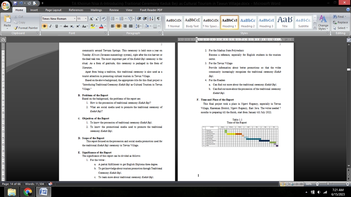The width and height of the screenshot is (351, 197).
Task: Open the font name dropdown
Action: click(x=75, y=19)
